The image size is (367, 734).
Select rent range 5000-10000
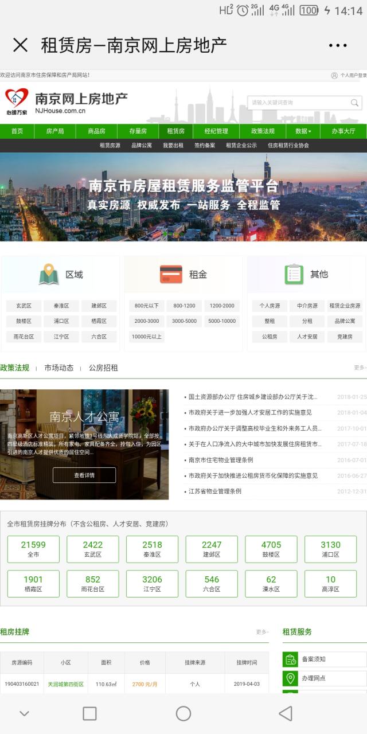coord(222,321)
